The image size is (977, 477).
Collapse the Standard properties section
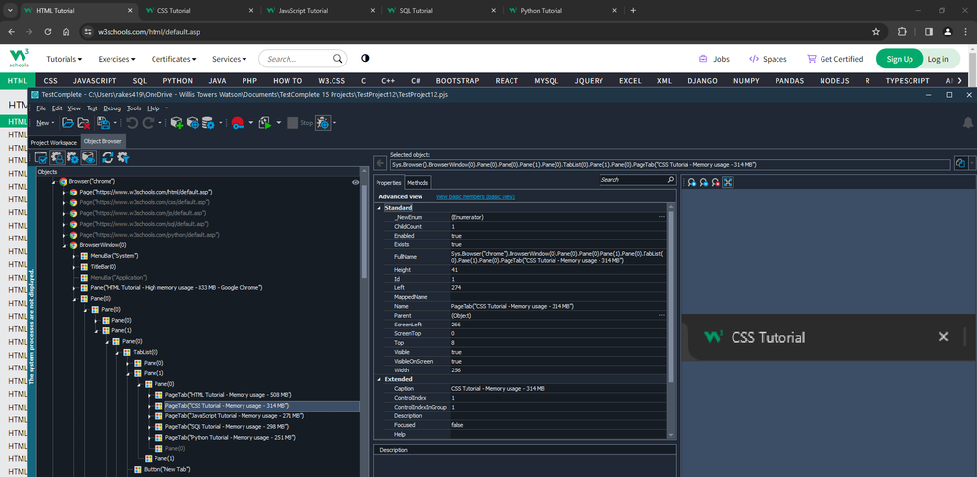379,207
